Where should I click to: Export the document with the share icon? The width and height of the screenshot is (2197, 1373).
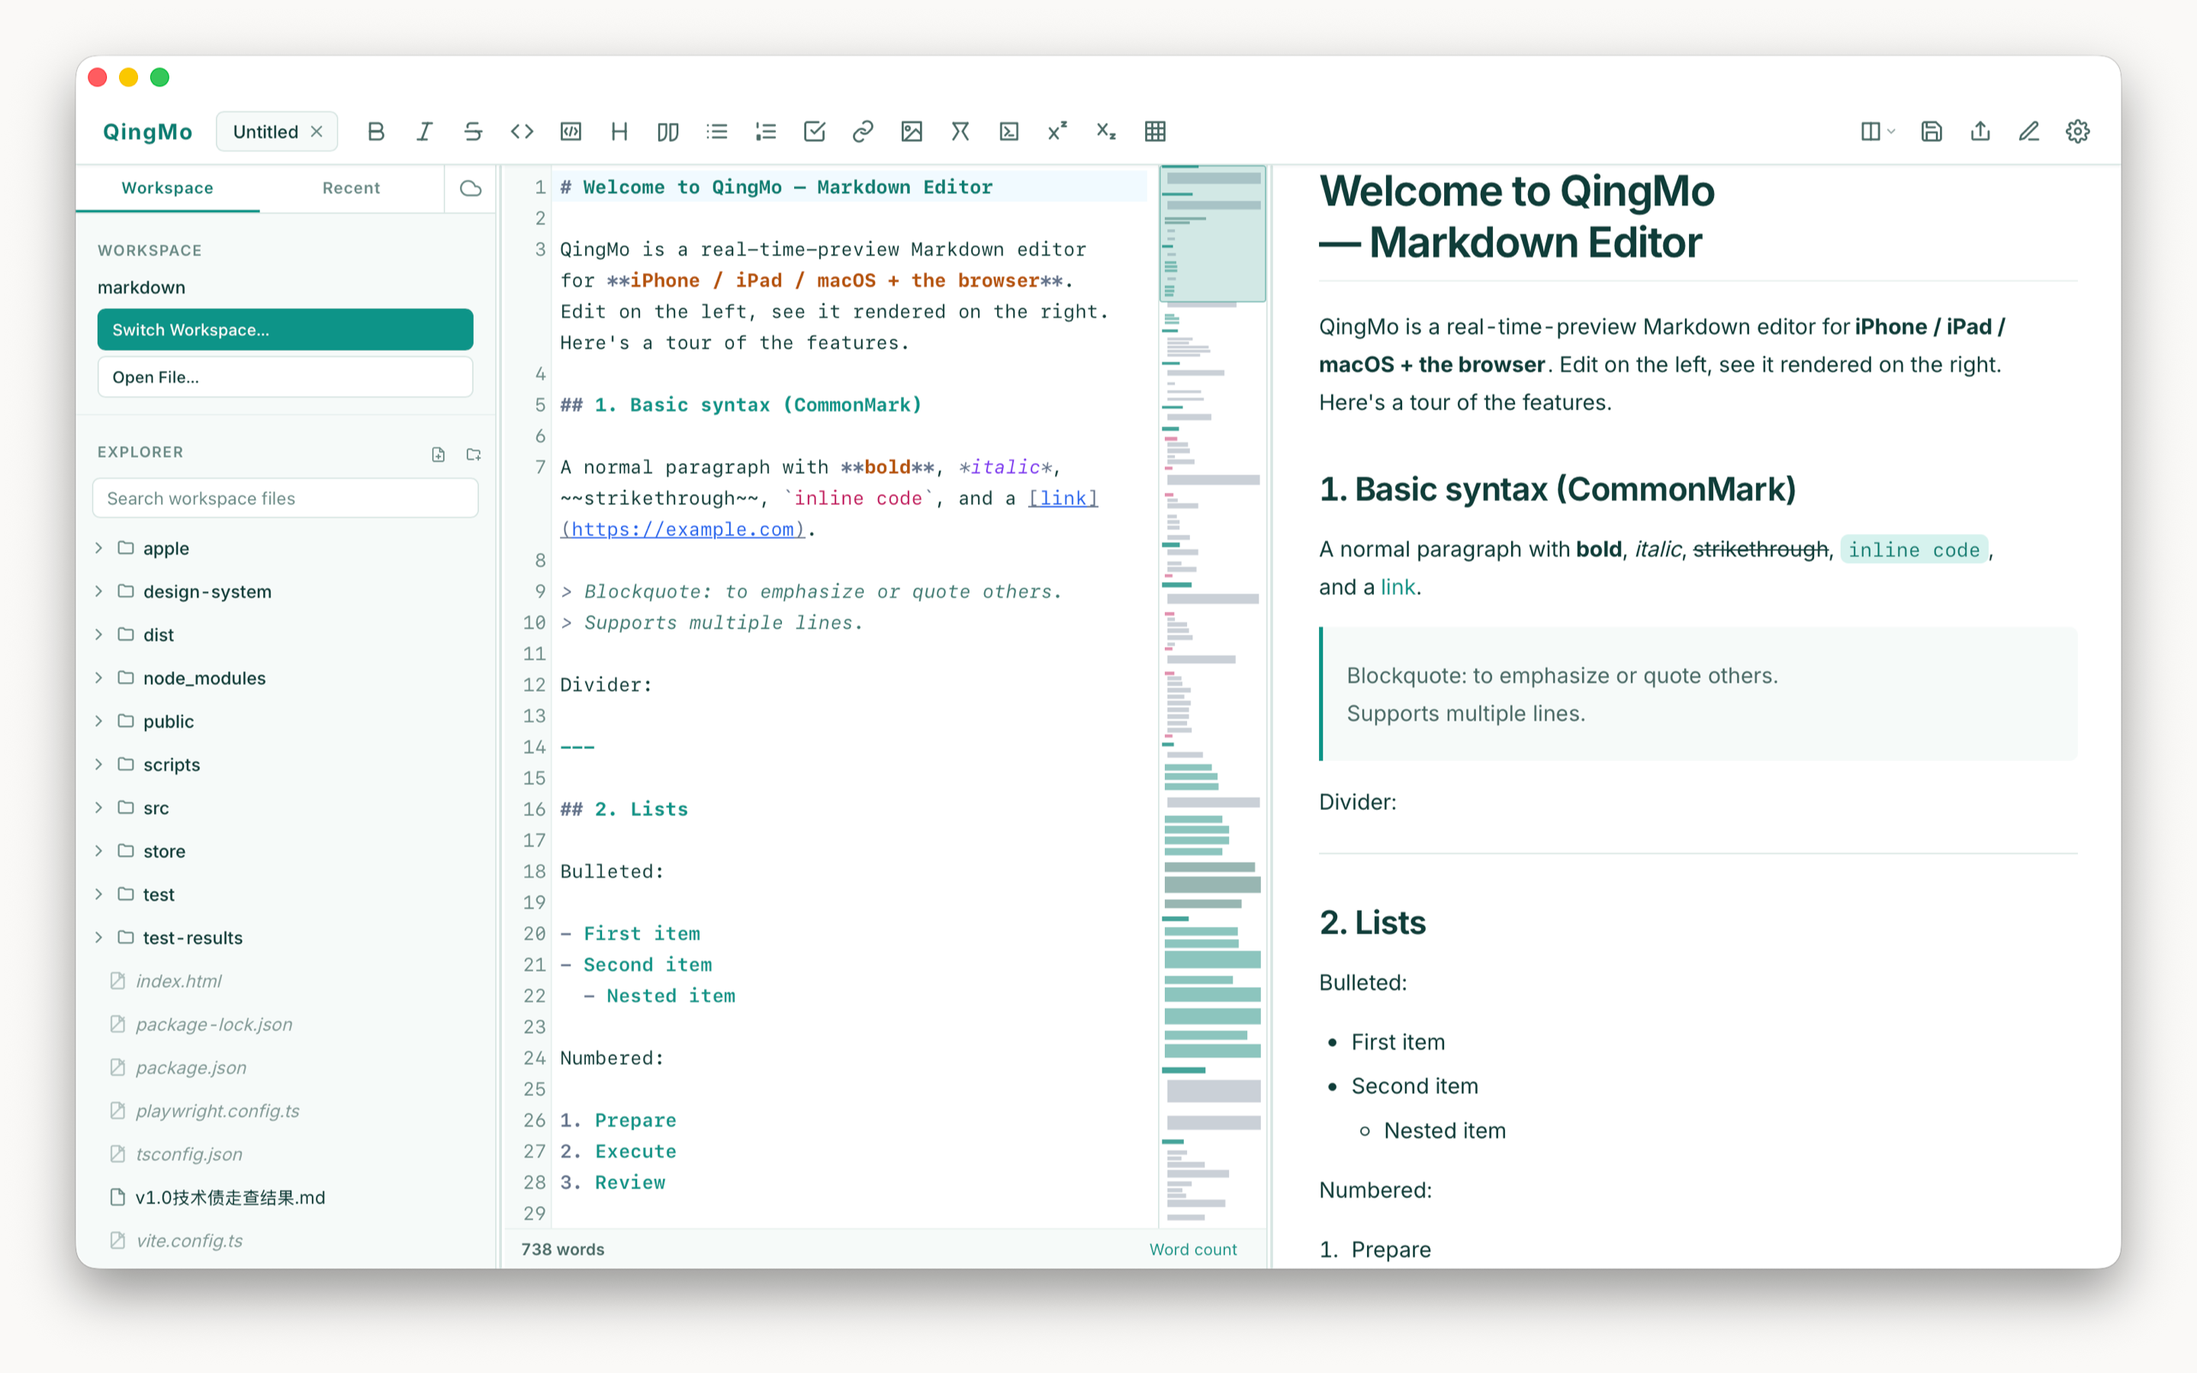pos(1980,132)
